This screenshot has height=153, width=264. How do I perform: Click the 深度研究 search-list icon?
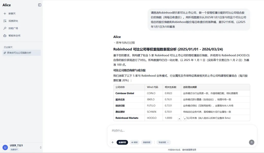(x=5, y=21)
